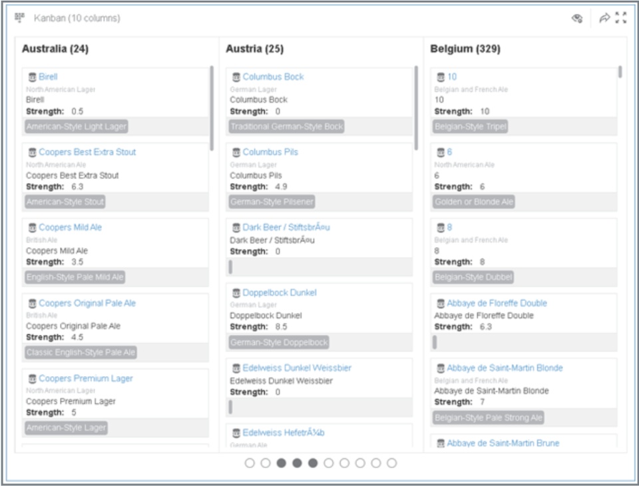Toggle the eye visibility settings icon

577,18
